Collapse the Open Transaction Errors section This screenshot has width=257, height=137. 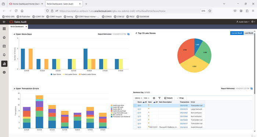[x=14, y=88]
